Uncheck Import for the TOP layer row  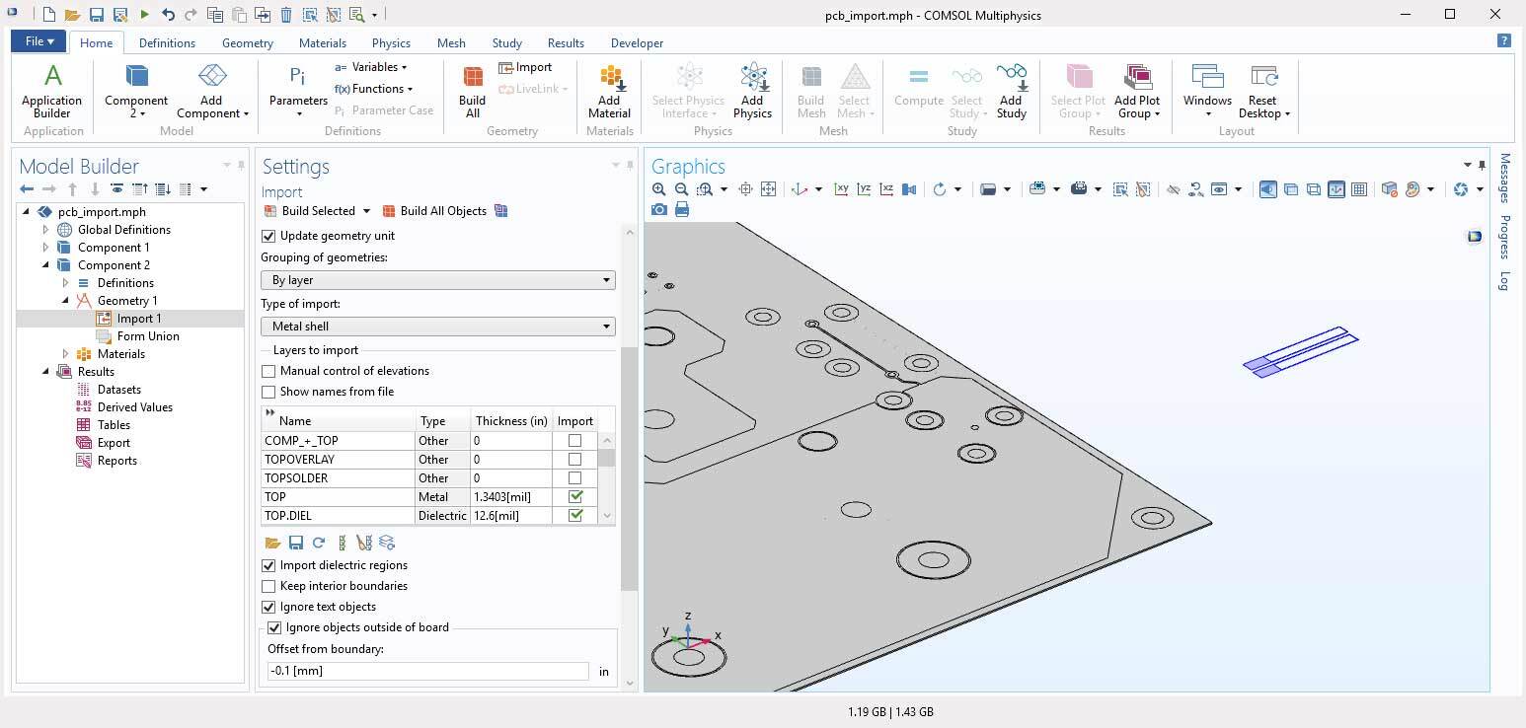(x=575, y=496)
